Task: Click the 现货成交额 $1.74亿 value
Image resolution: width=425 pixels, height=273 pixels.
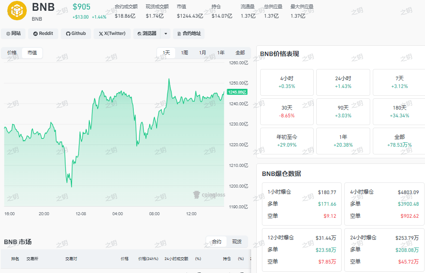Action: (x=155, y=16)
